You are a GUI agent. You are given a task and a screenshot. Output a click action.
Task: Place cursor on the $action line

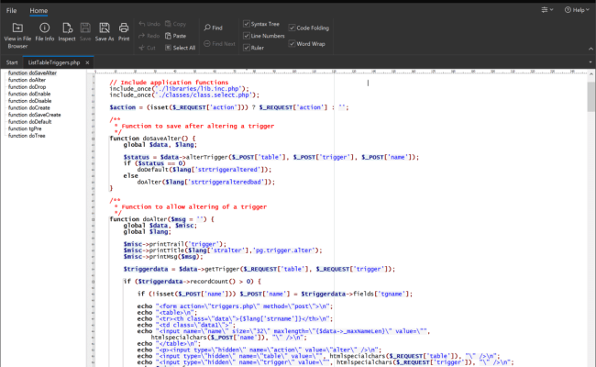pos(229,107)
